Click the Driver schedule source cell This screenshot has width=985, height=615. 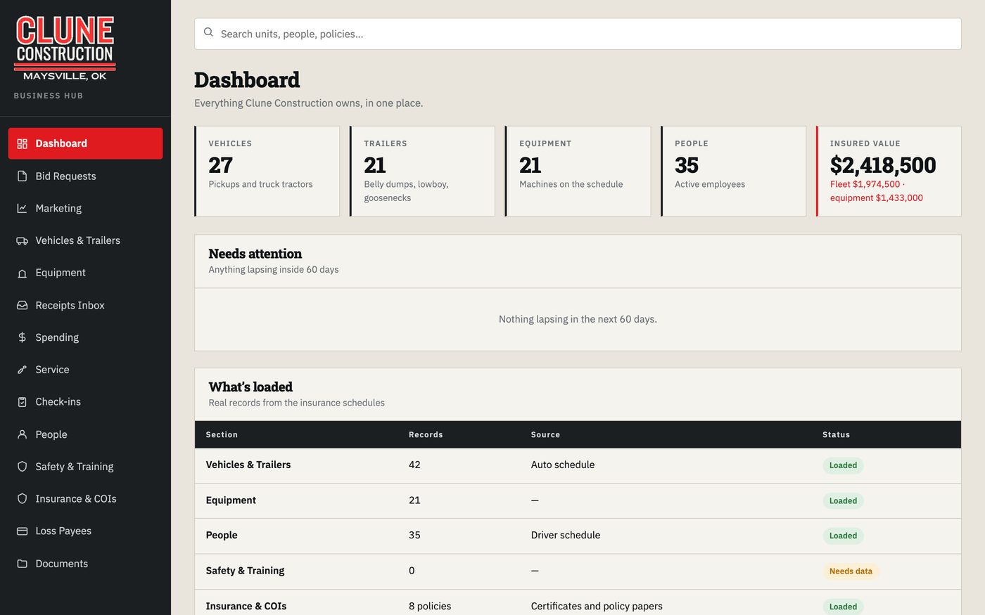(566, 535)
